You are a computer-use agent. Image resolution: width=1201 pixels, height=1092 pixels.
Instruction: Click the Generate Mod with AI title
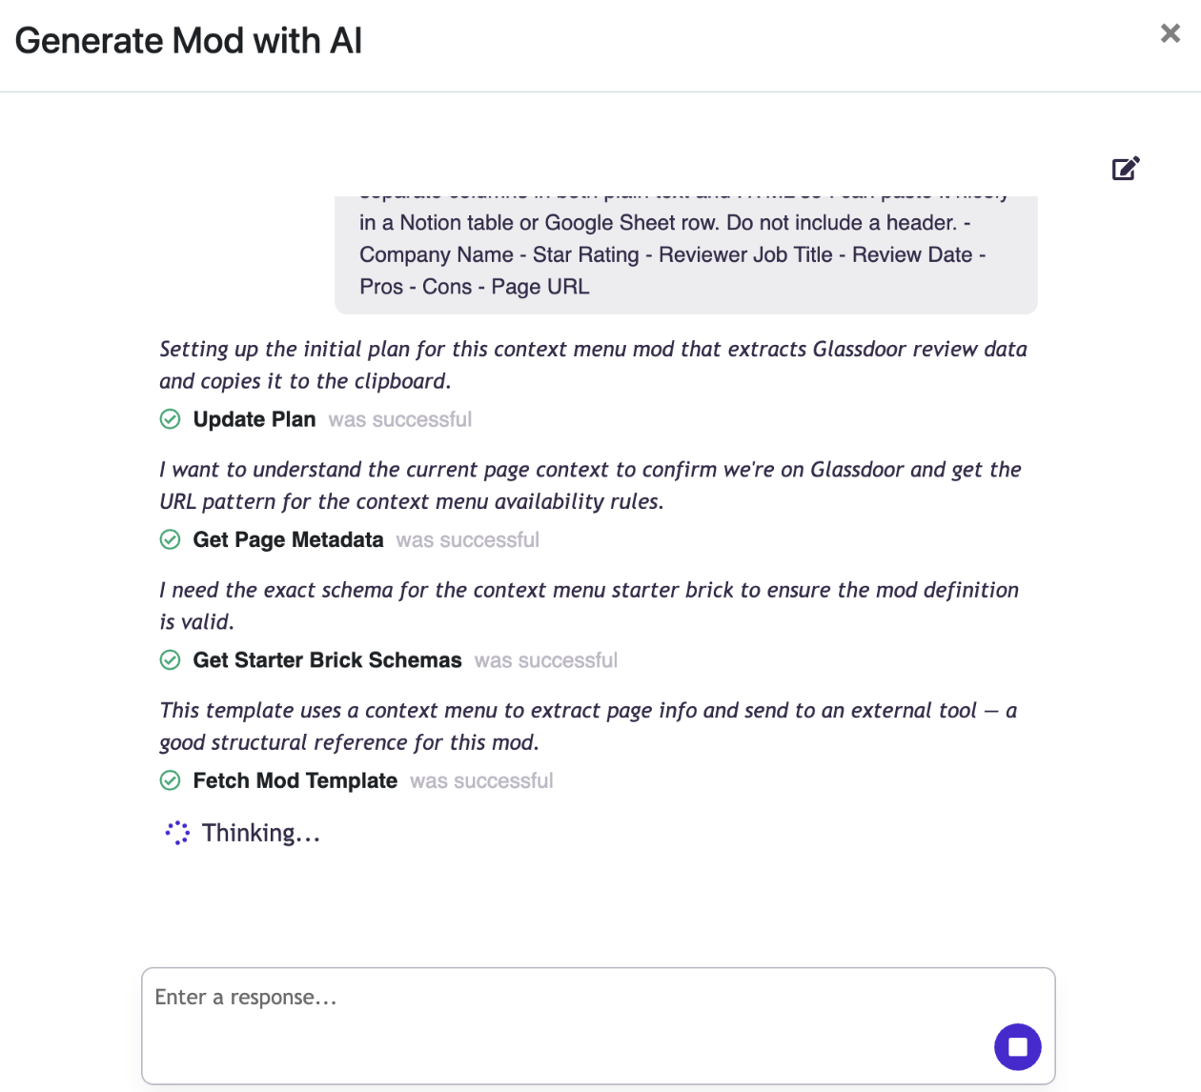click(189, 41)
